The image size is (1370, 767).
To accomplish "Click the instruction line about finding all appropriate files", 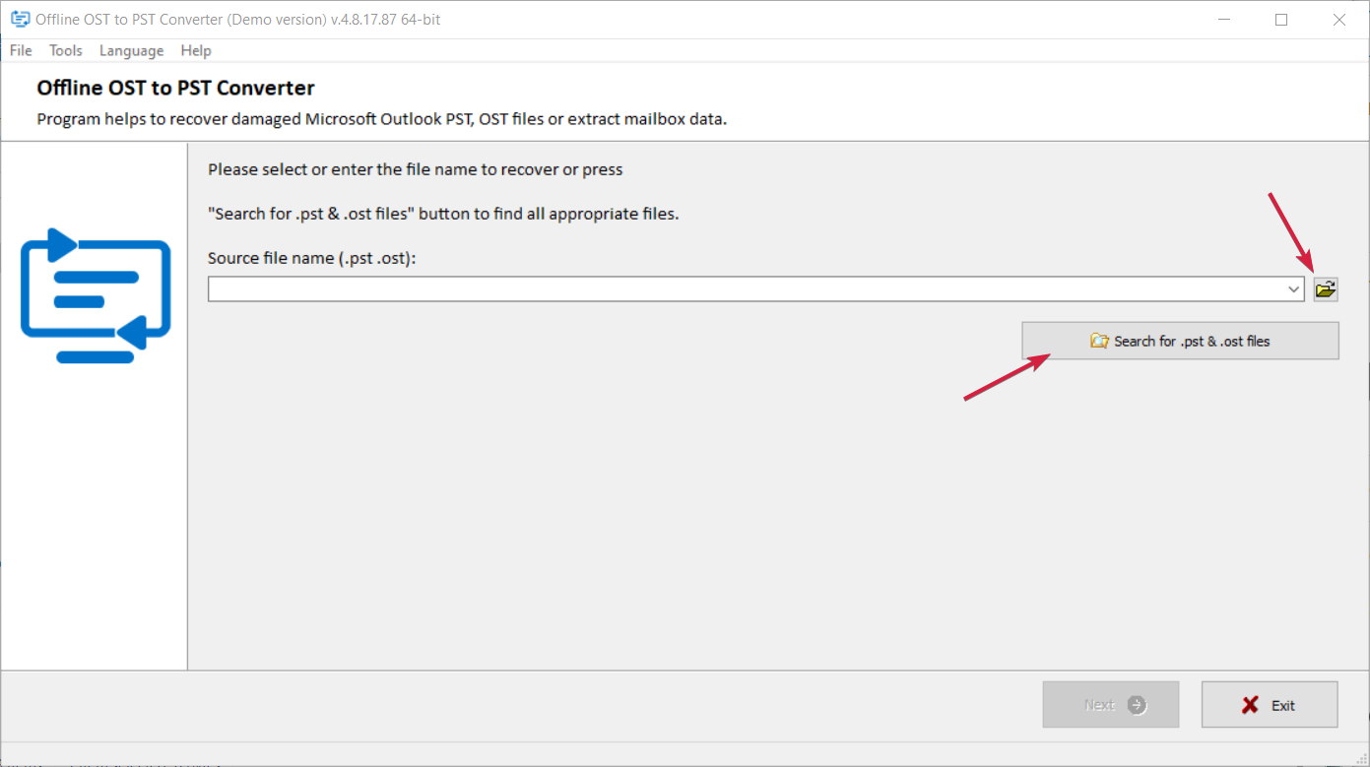I will pyautogui.click(x=443, y=213).
